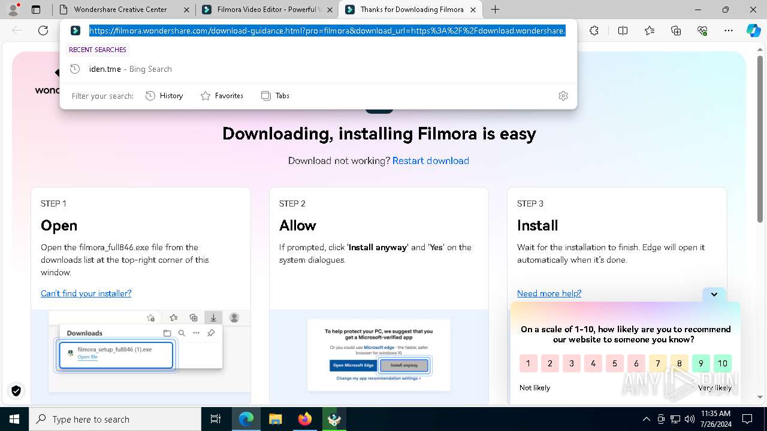Open the Edge profile avatar

pos(13,10)
